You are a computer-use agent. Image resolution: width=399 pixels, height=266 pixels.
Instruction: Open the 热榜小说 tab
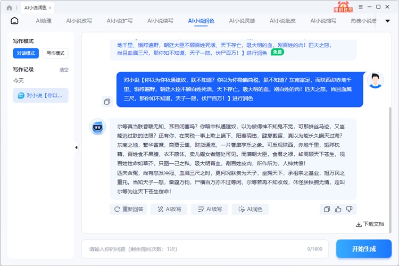[x=364, y=21]
